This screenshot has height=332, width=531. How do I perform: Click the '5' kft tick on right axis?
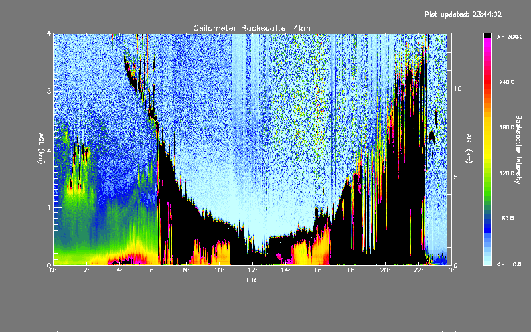click(x=455, y=177)
